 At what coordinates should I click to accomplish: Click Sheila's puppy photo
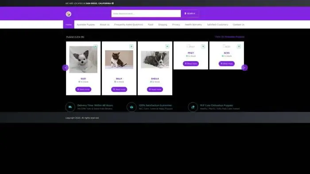coord(155,60)
